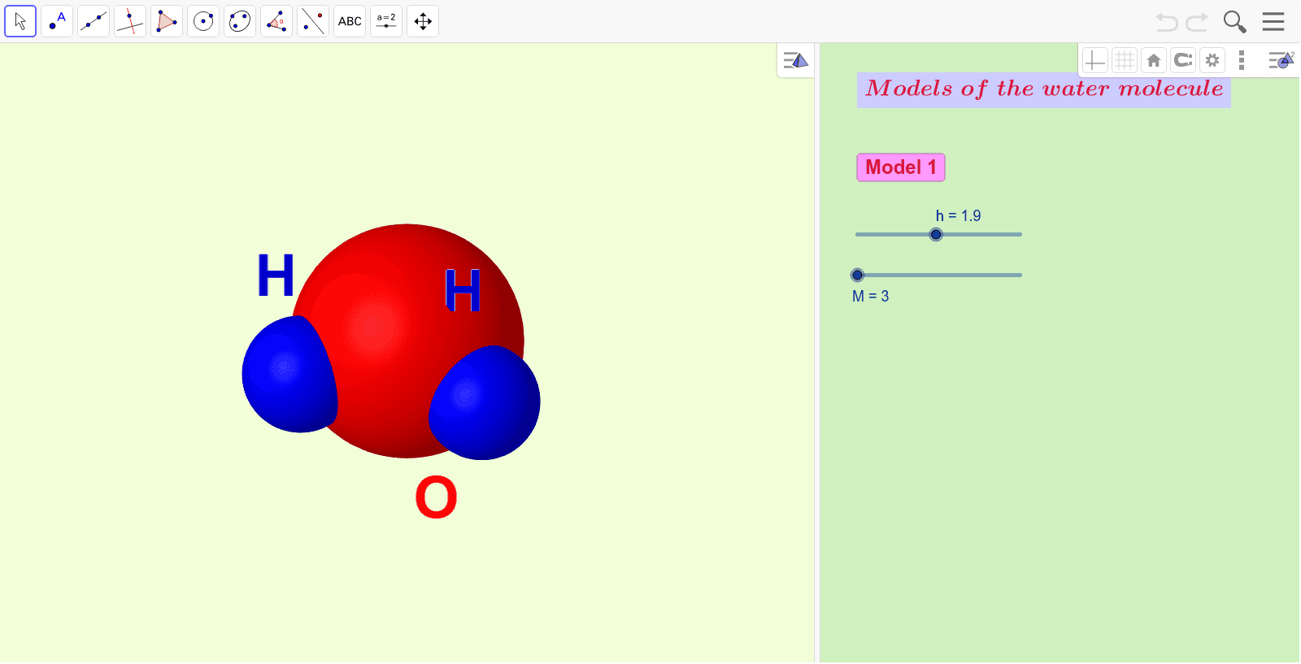Viewport: 1301px width, 664px height.
Task: Collapse the Graphics 2 style bar
Action: [1281, 60]
